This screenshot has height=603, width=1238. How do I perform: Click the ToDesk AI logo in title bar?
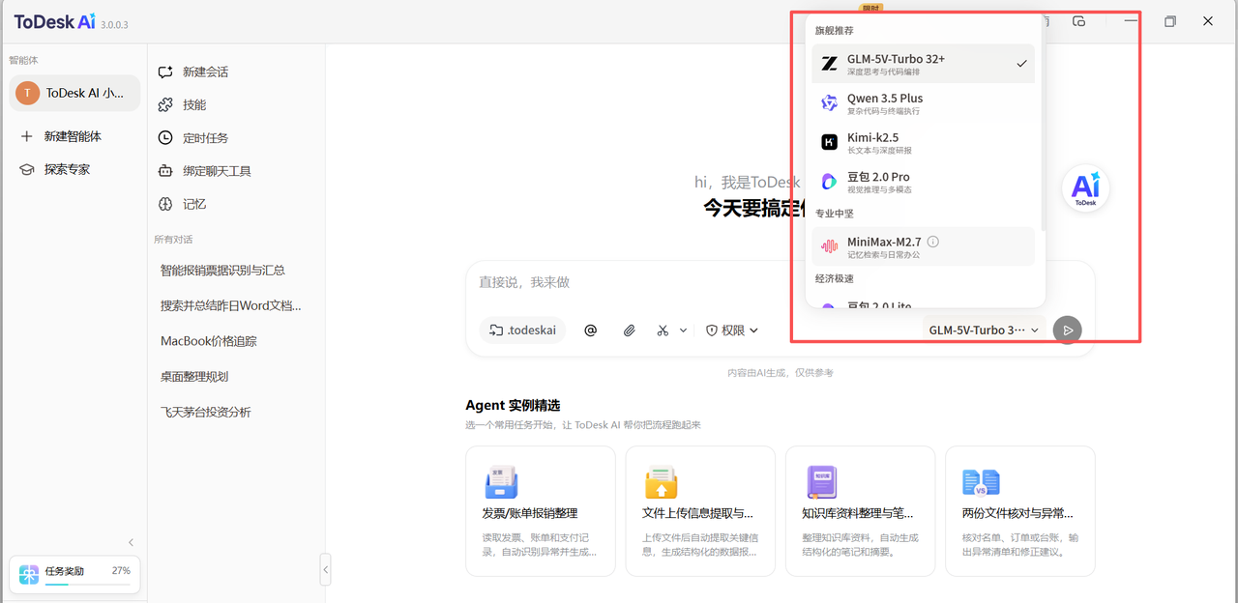pos(55,21)
